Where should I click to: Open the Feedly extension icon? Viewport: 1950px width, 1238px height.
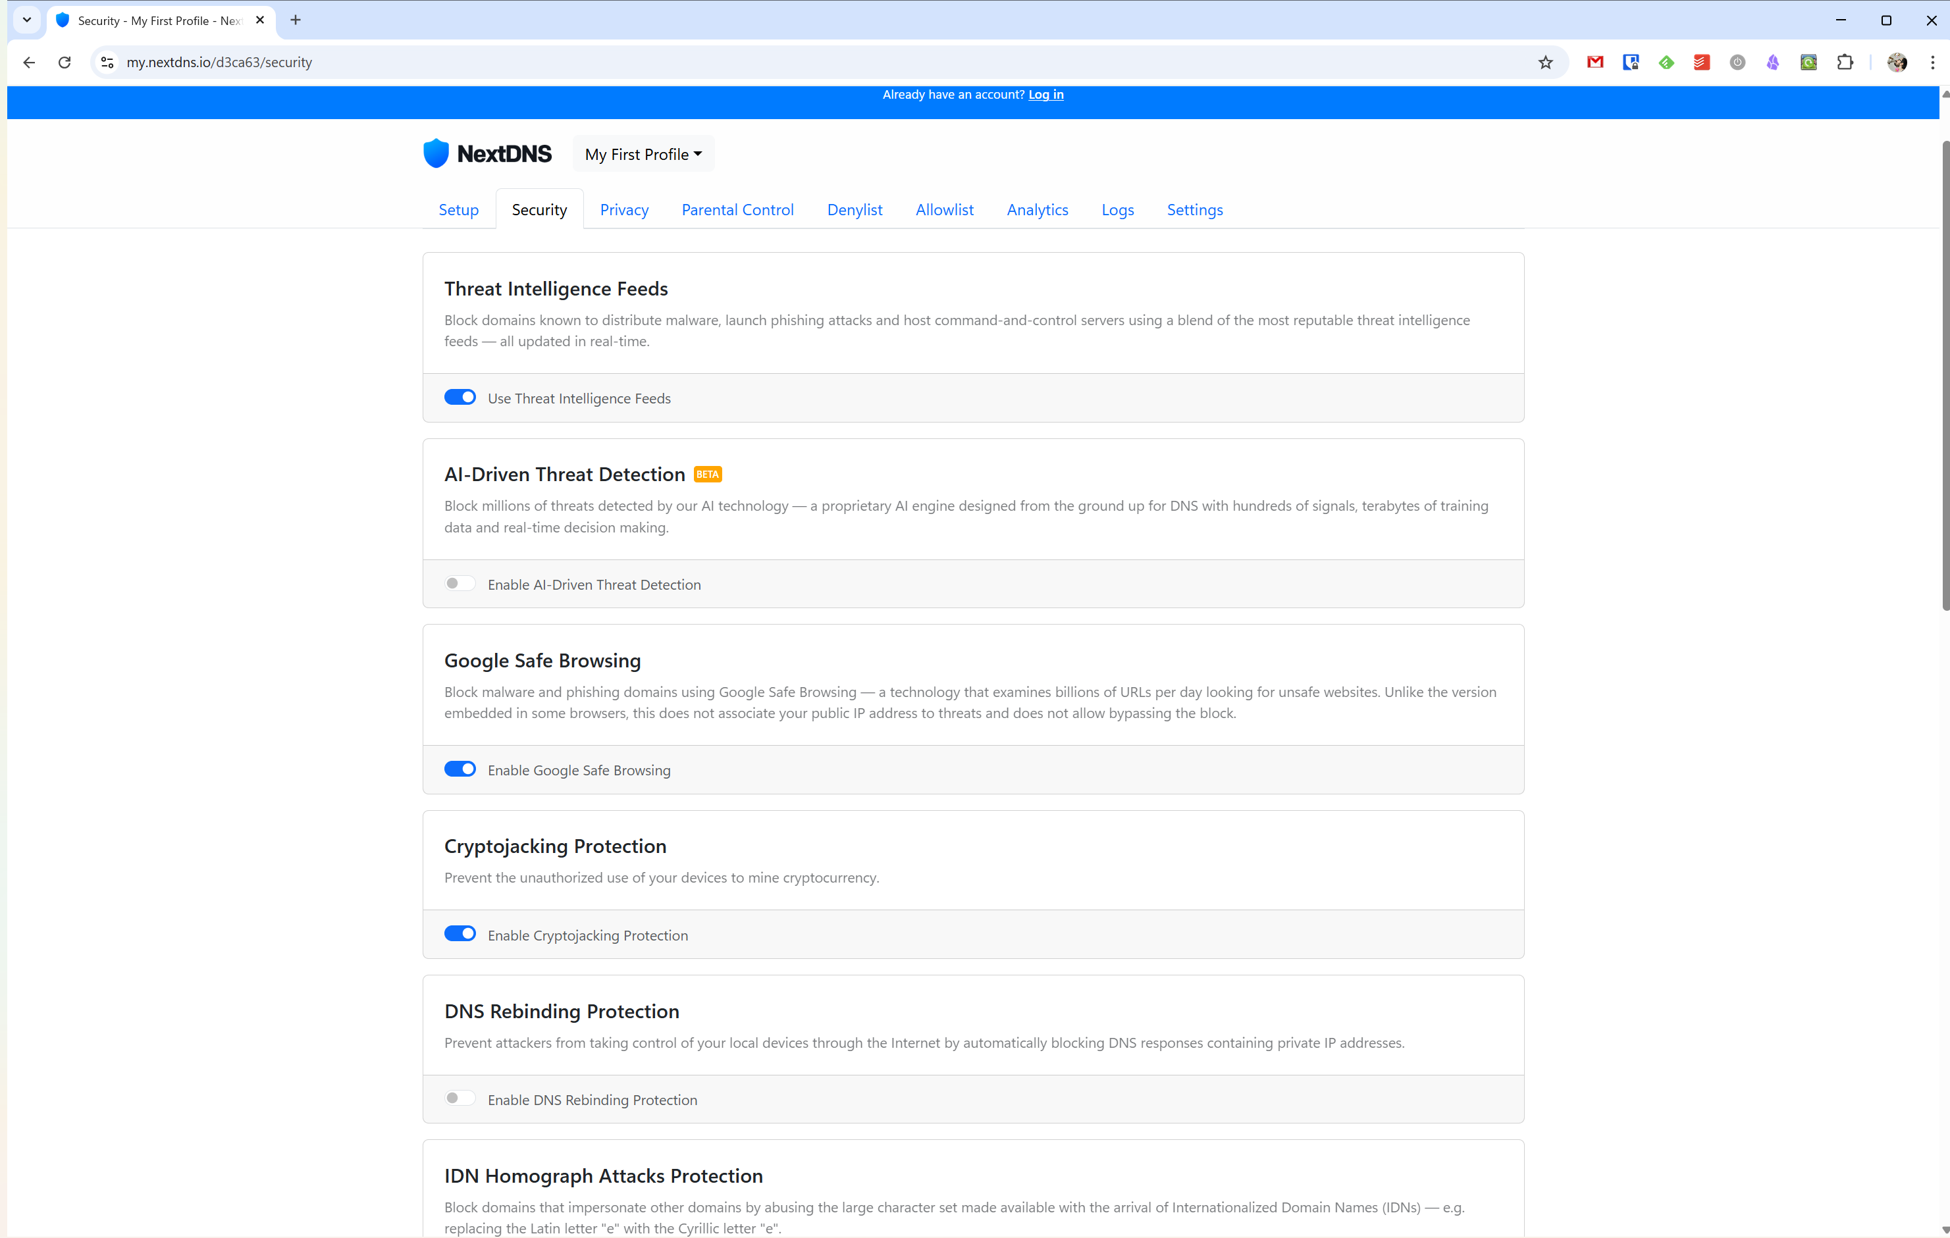click(x=1666, y=63)
